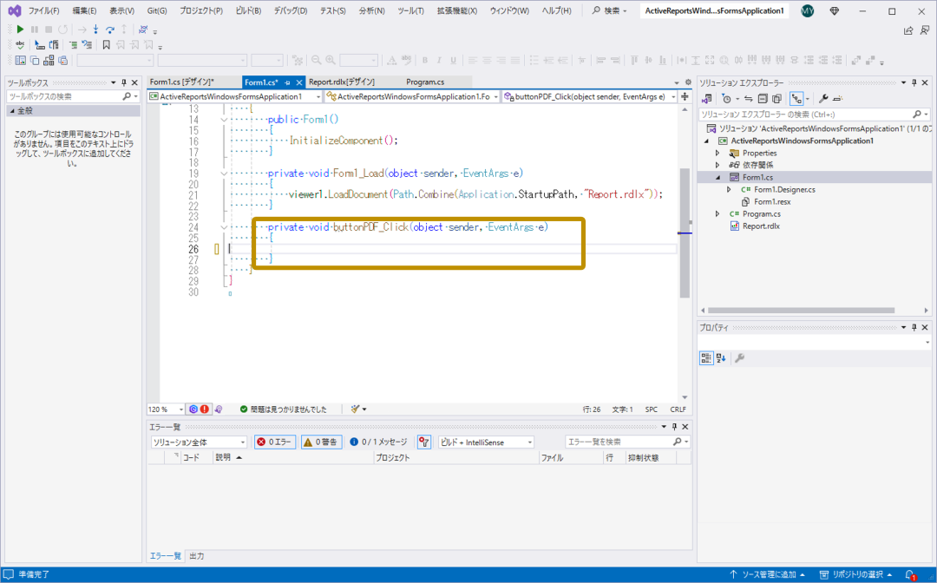Image resolution: width=937 pixels, height=583 pixels.
Task: Click the Alphabetical sort icon in Properties
Action: [721, 357]
